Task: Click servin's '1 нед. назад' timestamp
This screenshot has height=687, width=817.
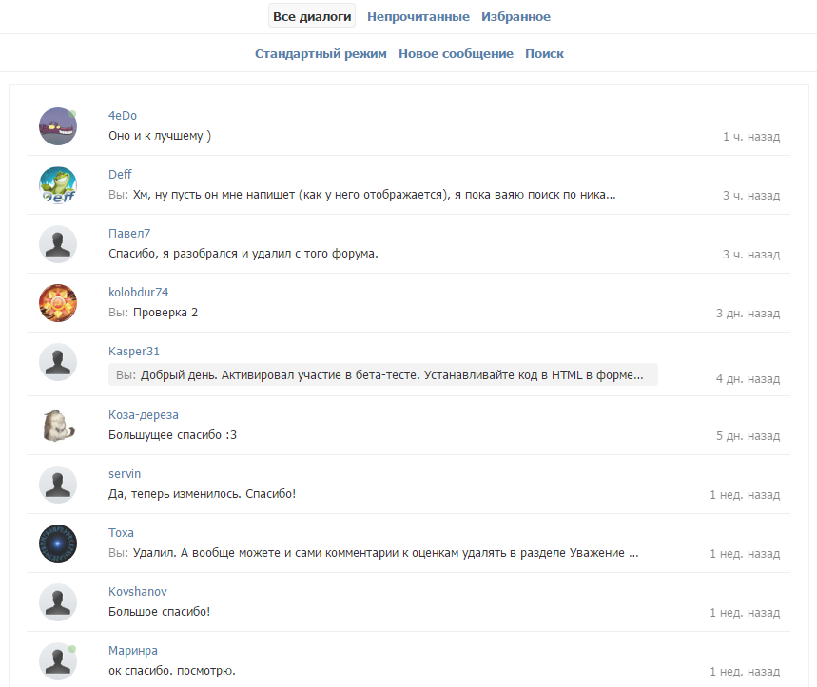Action: coord(745,495)
